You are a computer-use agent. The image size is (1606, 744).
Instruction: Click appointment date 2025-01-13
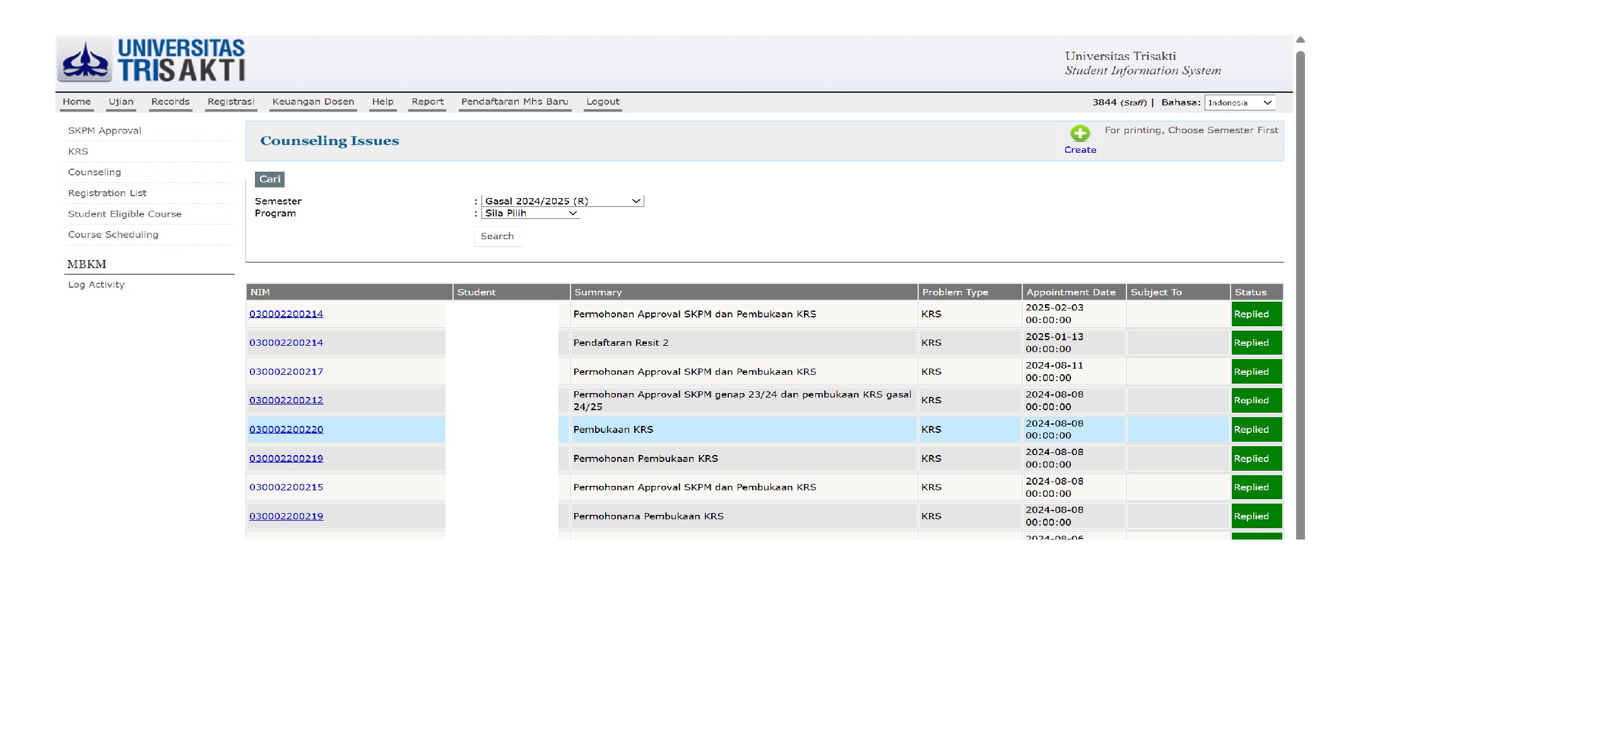(1054, 343)
